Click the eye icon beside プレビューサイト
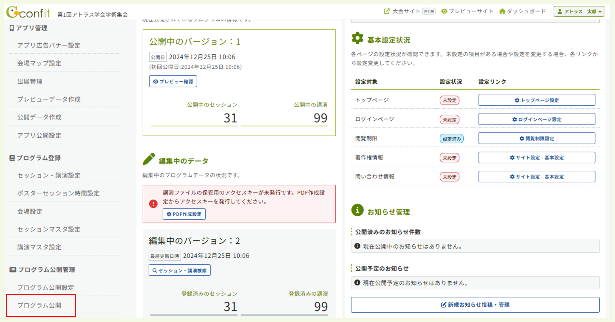615x322 pixels. point(444,11)
